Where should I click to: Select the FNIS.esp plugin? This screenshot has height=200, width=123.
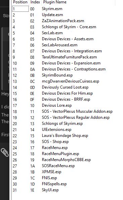[49, 178]
